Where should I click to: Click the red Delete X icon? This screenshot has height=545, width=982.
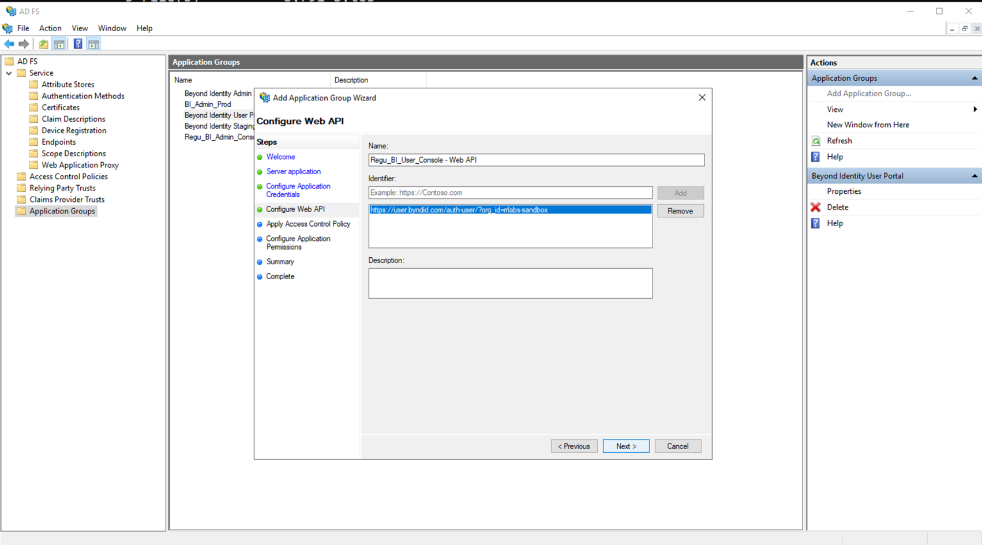(816, 207)
